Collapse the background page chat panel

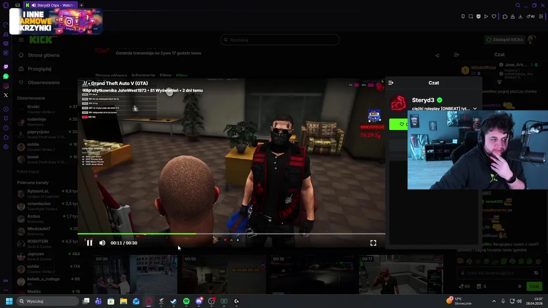456,55
